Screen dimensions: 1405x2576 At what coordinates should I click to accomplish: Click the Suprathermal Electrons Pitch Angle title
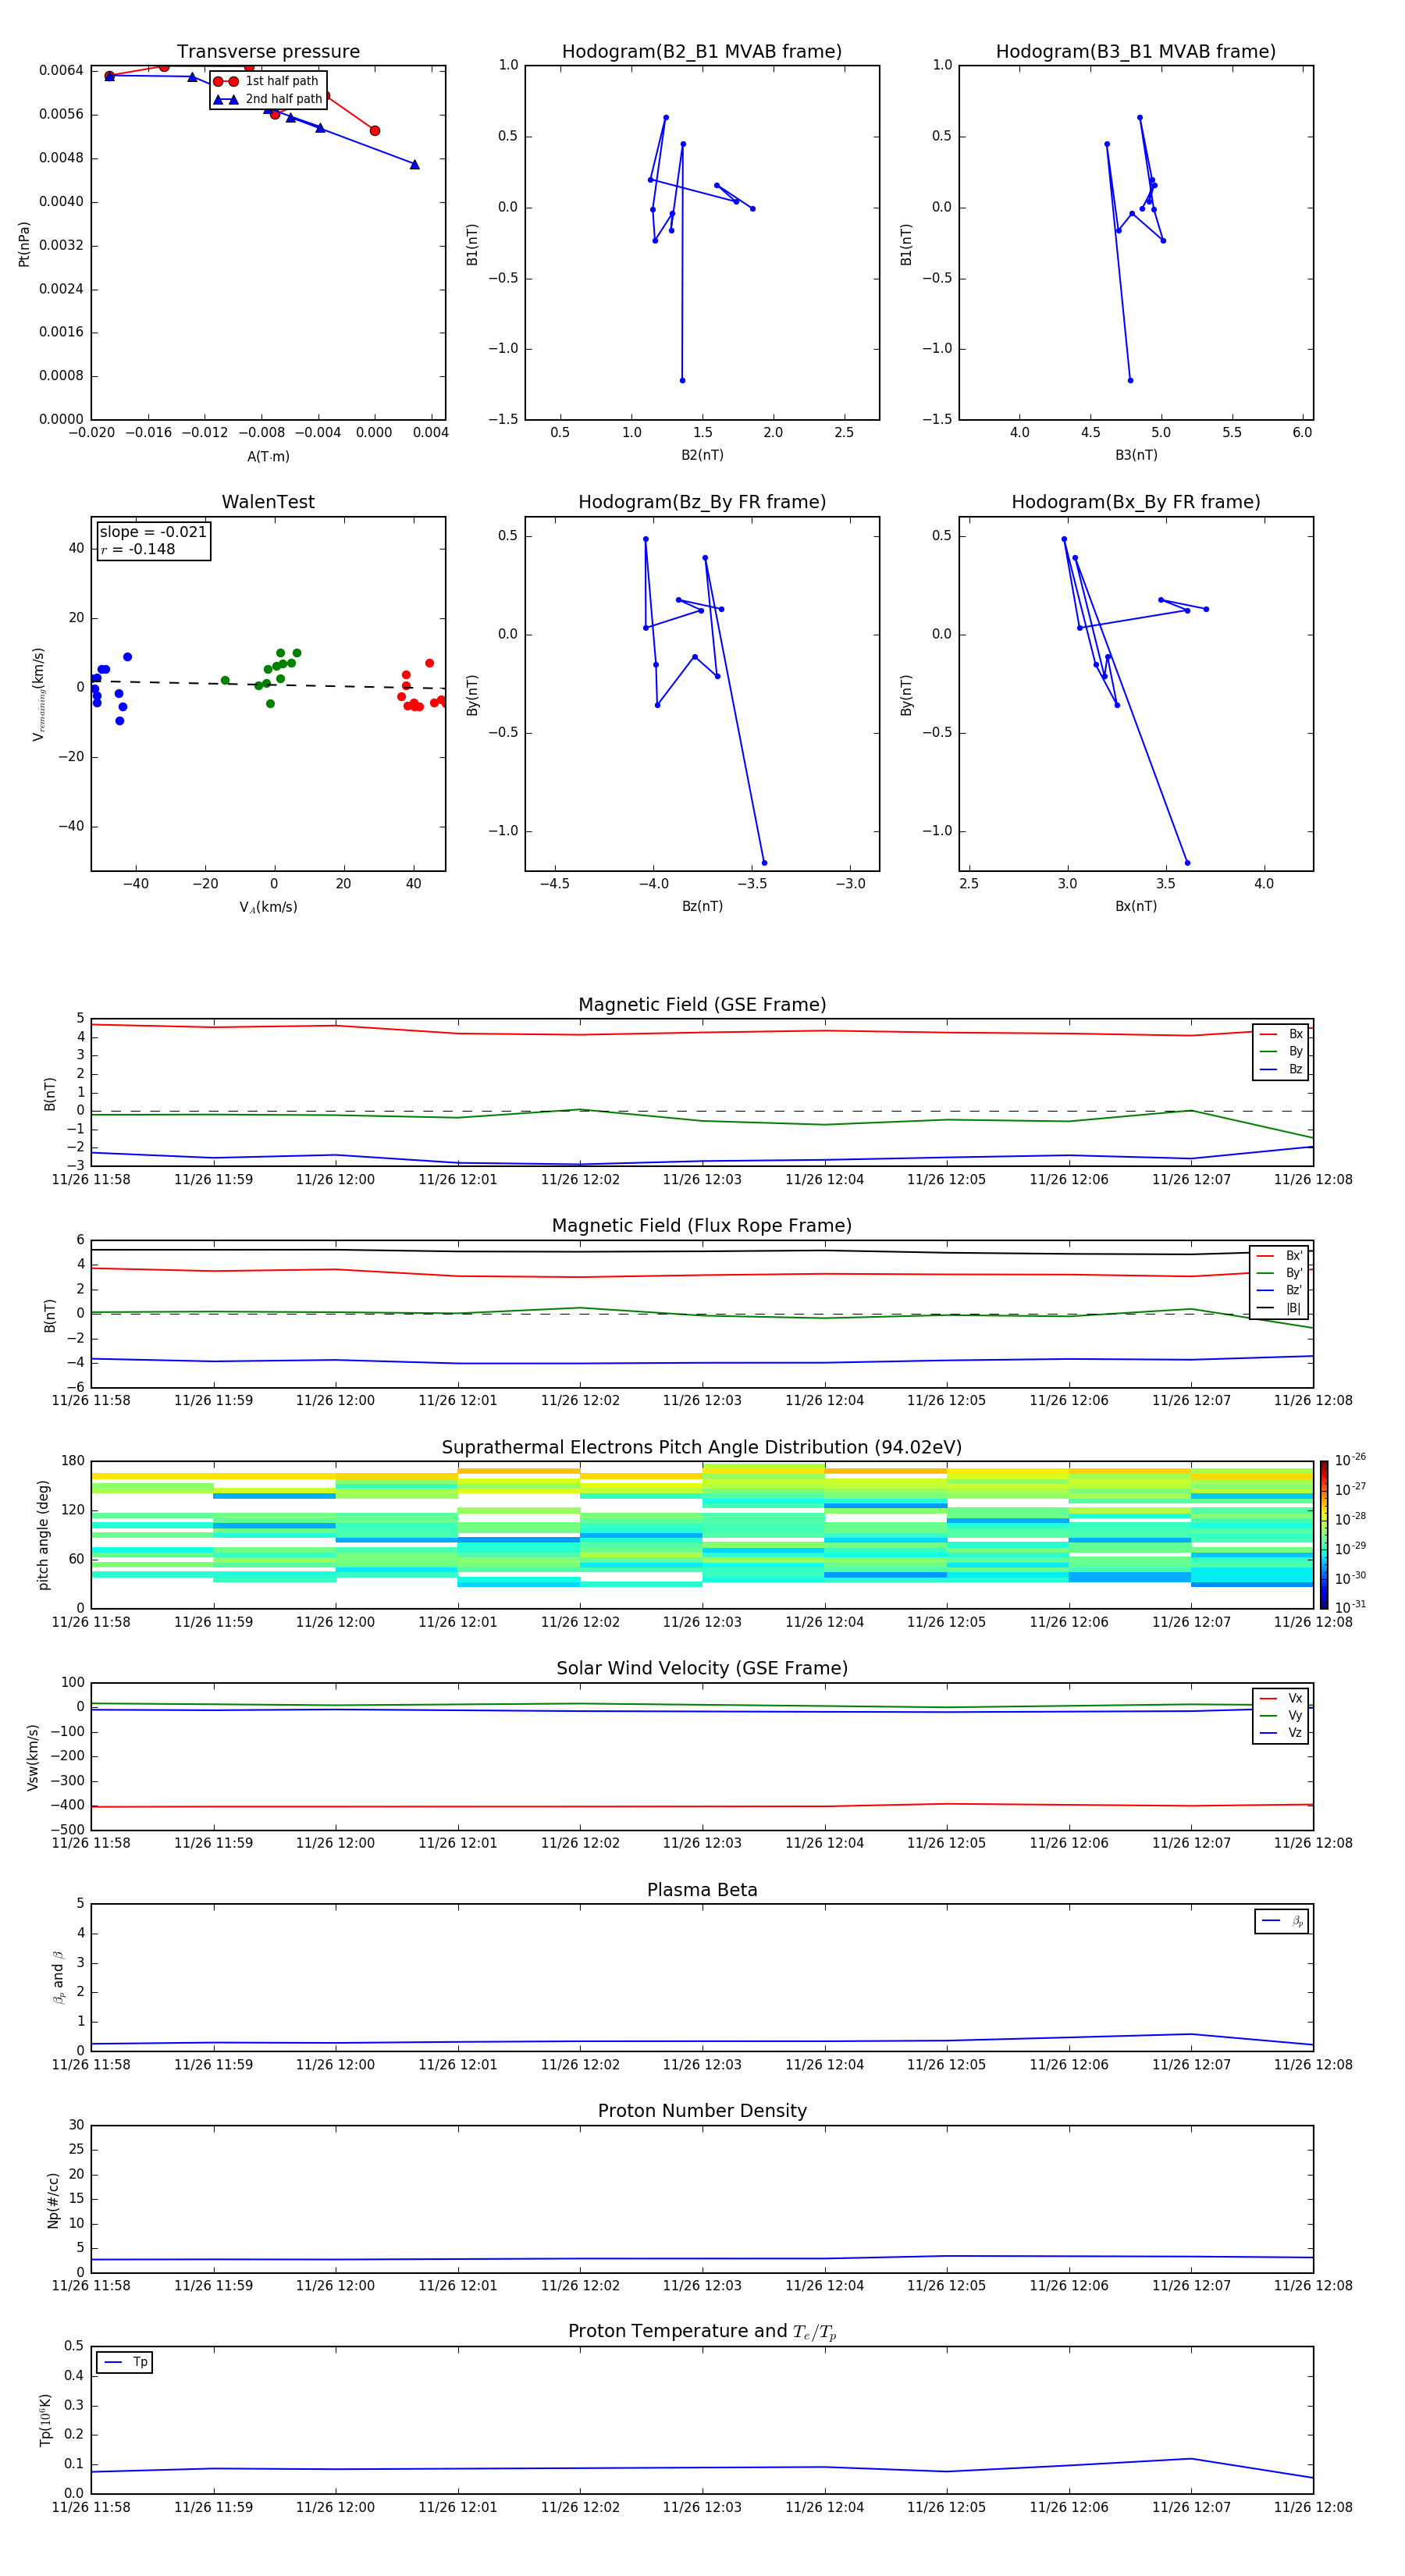702,1448
